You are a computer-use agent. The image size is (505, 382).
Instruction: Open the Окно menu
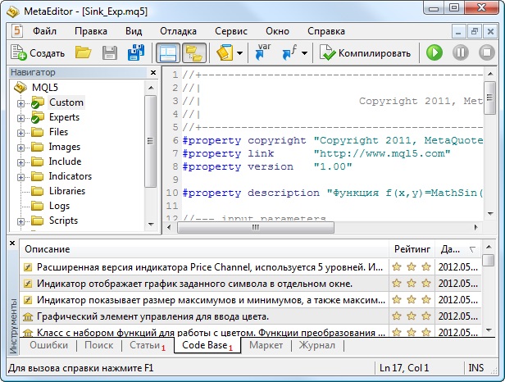[x=277, y=31]
